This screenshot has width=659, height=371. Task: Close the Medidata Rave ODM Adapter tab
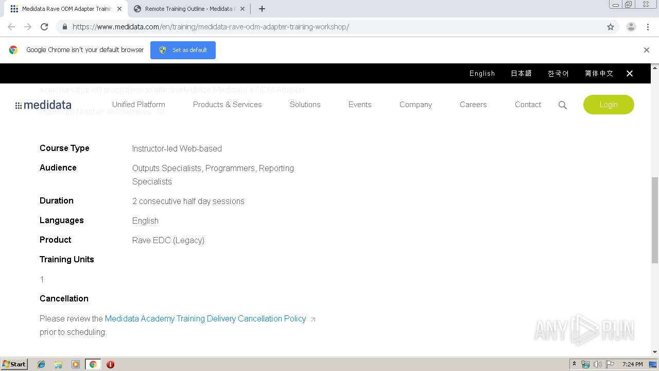click(119, 9)
